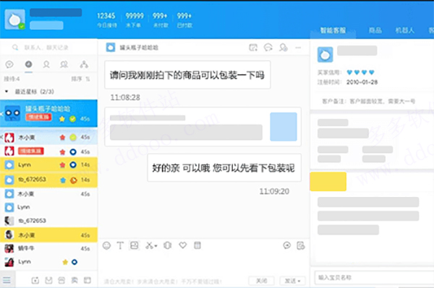Viewport: 434px width, 288px height.
Task: Open the single contacts tab icon
Action: click(46, 65)
